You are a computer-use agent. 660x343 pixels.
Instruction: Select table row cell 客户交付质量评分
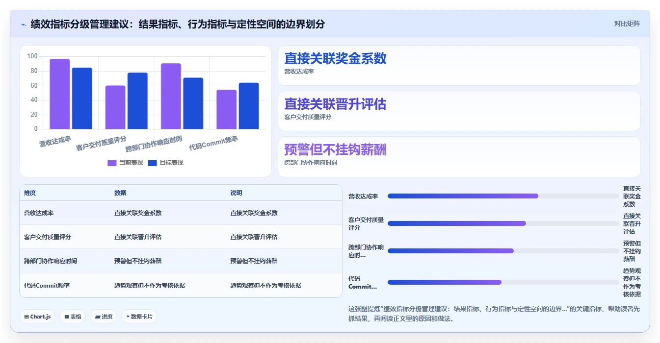[48, 237]
